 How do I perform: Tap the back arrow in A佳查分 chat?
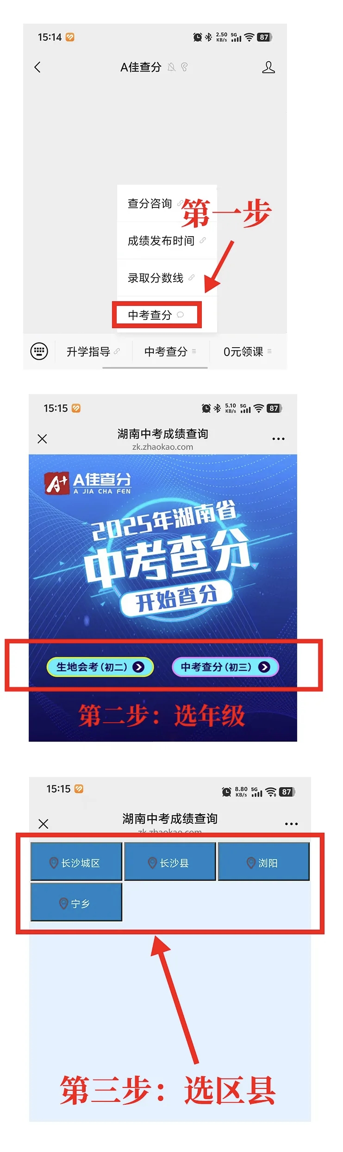point(37,67)
